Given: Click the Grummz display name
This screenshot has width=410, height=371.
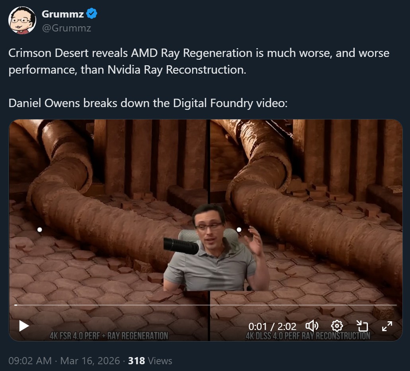Looking at the screenshot, I should coord(63,14).
